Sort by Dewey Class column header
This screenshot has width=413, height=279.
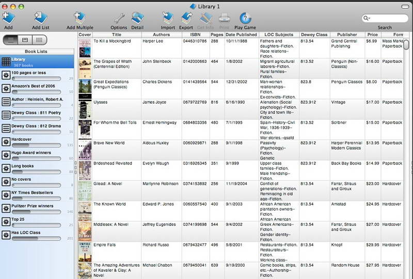314,35
